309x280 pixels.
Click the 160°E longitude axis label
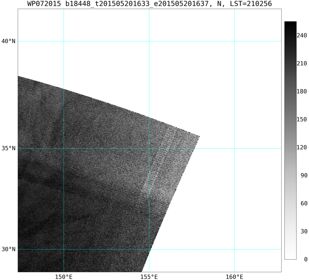click(235, 277)
